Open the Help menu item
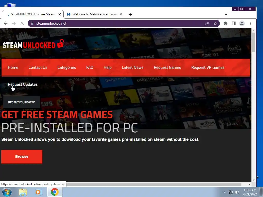The image size is (263, 197). pos(108,67)
